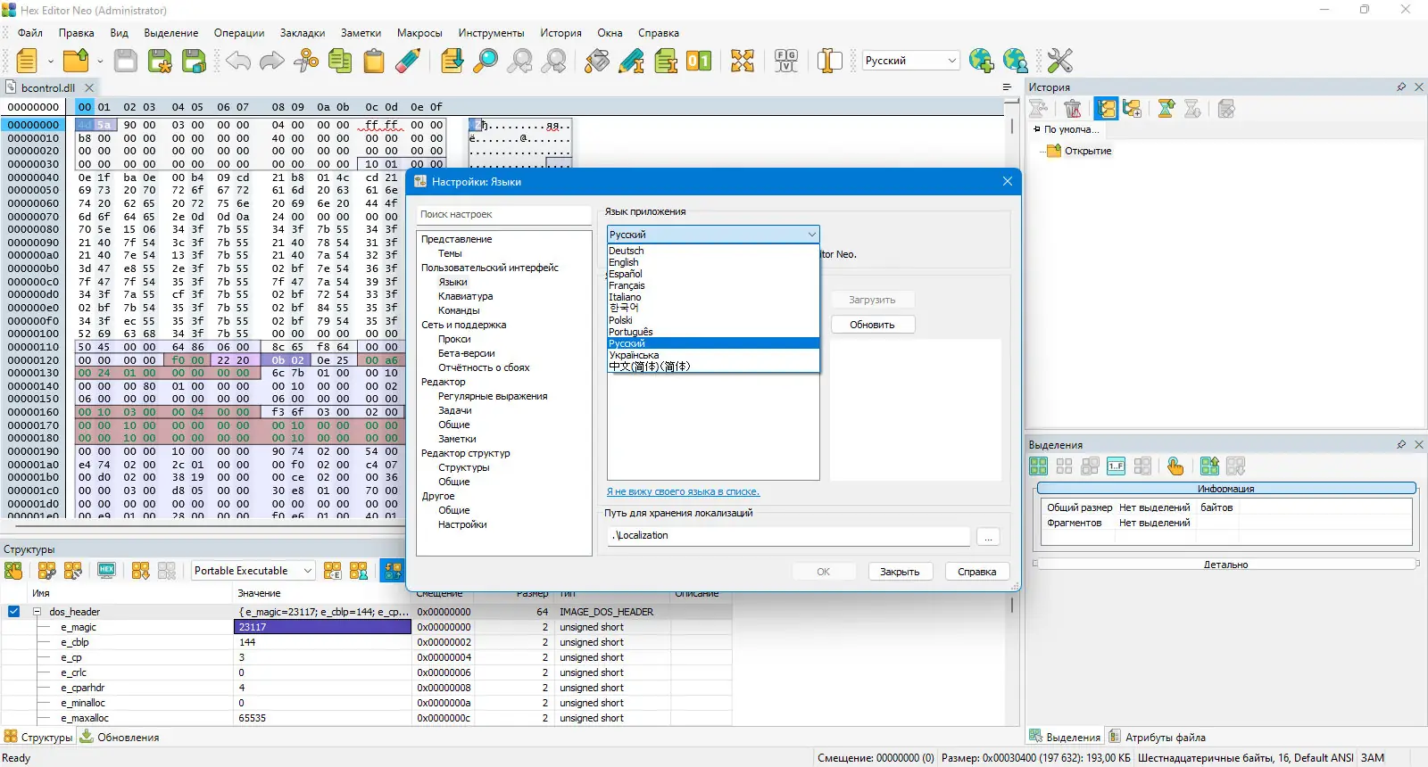The image size is (1428, 767).
Task: Click the 'Я не вижу своего языка' link
Action: [x=683, y=491]
